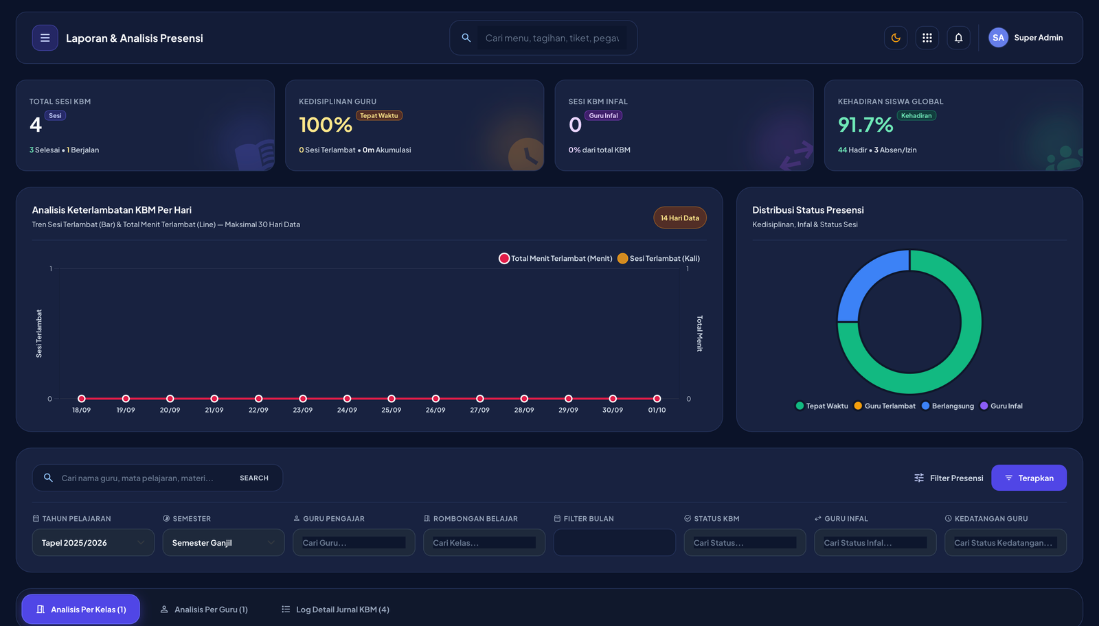Click the Total Sesi KBM card
The image size is (1099, 626).
(145, 125)
